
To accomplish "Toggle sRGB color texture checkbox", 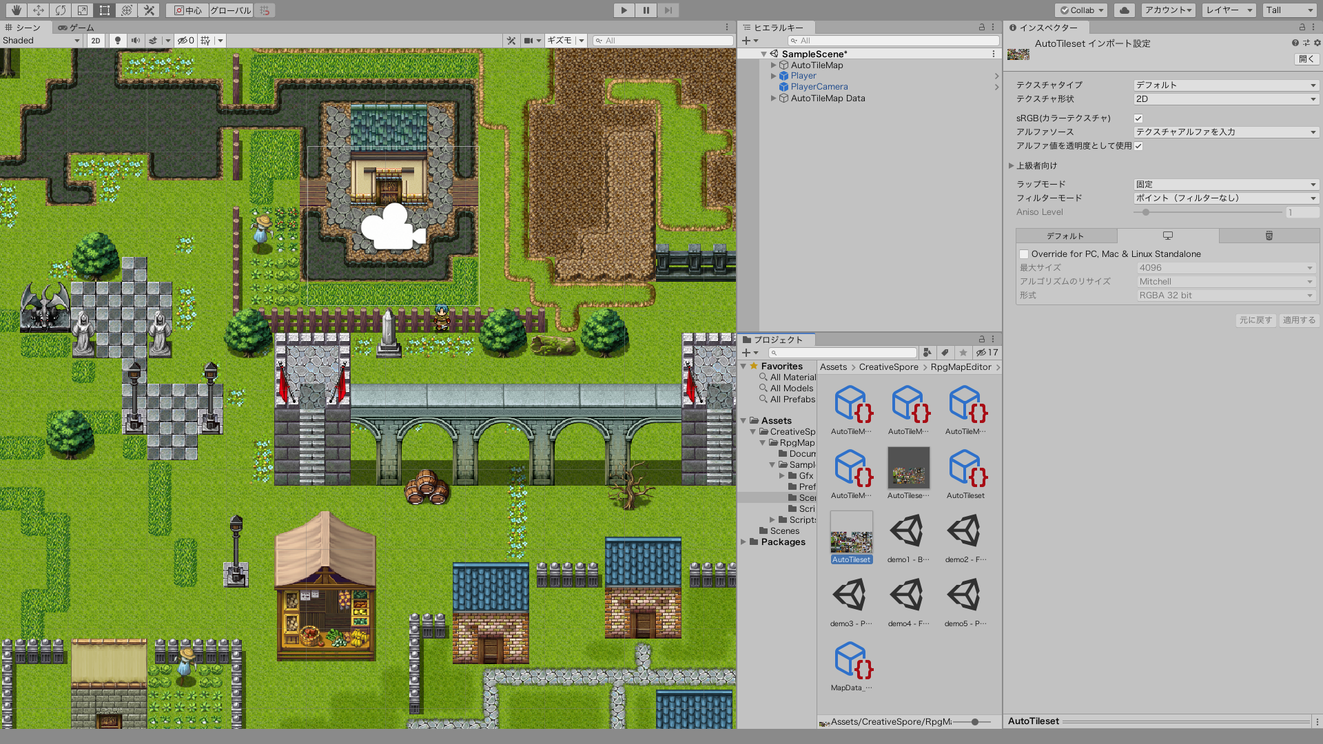I will (x=1138, y=118).
